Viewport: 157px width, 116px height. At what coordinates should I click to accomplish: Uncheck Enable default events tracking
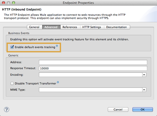pos(12,47)
